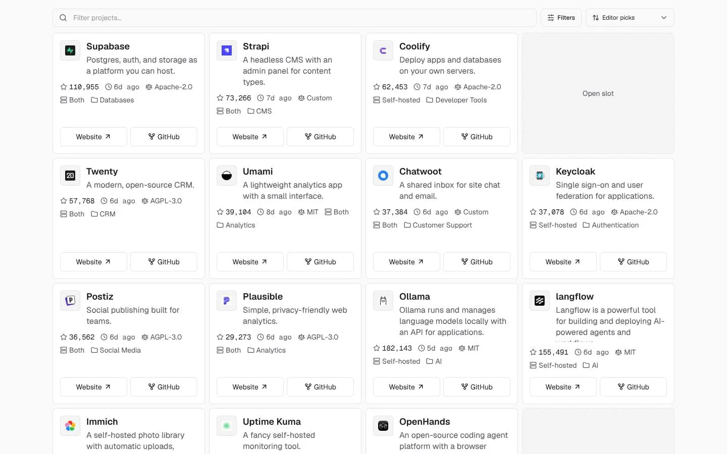This screenshot has height=454, width=727.
Task: Visit the langflow Website
Action: [563, 387]
